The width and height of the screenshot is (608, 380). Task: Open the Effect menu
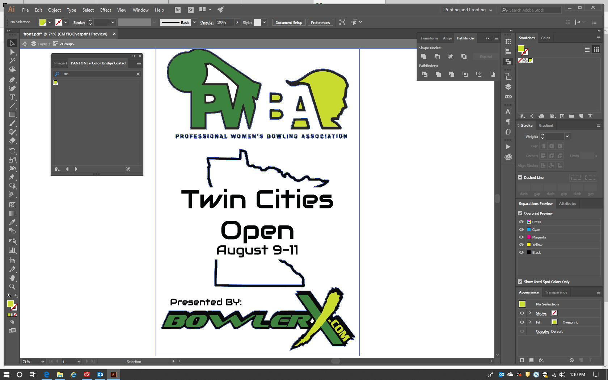click(105, 10)
